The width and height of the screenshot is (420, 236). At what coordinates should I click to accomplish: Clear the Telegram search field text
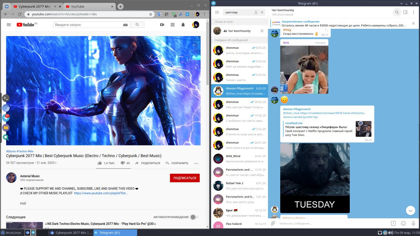pyautogui.click(x=262, y=12)
